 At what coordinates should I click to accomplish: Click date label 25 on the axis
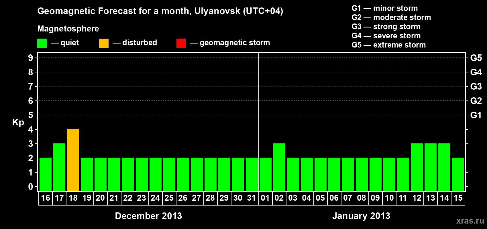169,198
